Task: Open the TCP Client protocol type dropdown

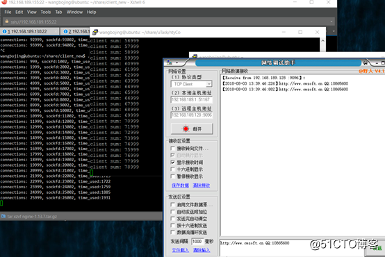Action: (209, 84)
